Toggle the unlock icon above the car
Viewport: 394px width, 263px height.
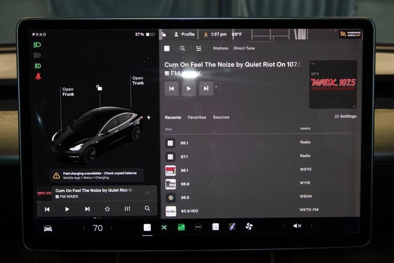point(99,87)
